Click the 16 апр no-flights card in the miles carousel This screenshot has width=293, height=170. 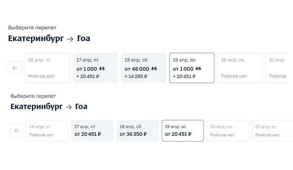47,68
